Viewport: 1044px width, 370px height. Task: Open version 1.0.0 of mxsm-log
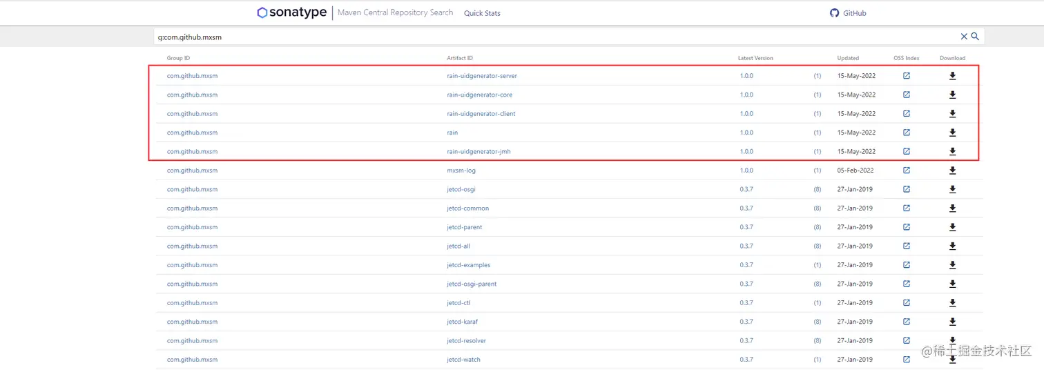[746, 171]
